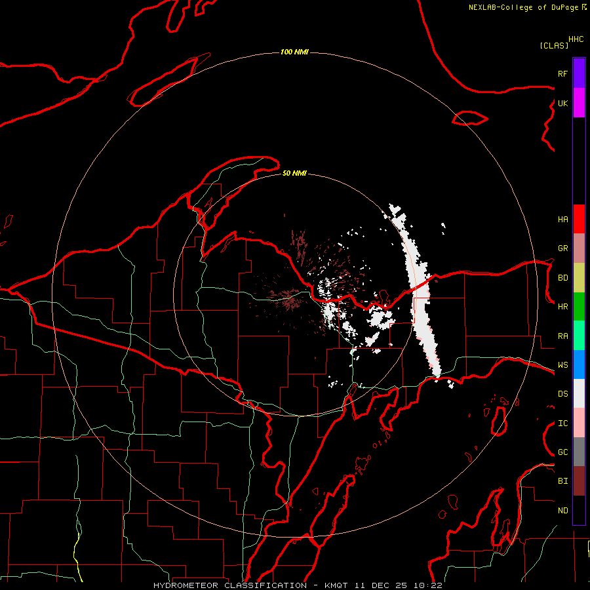This screenshot has width=590, height=590.
Task: Click the UK magenta legend swatch
Action: (x=579, y=102)
